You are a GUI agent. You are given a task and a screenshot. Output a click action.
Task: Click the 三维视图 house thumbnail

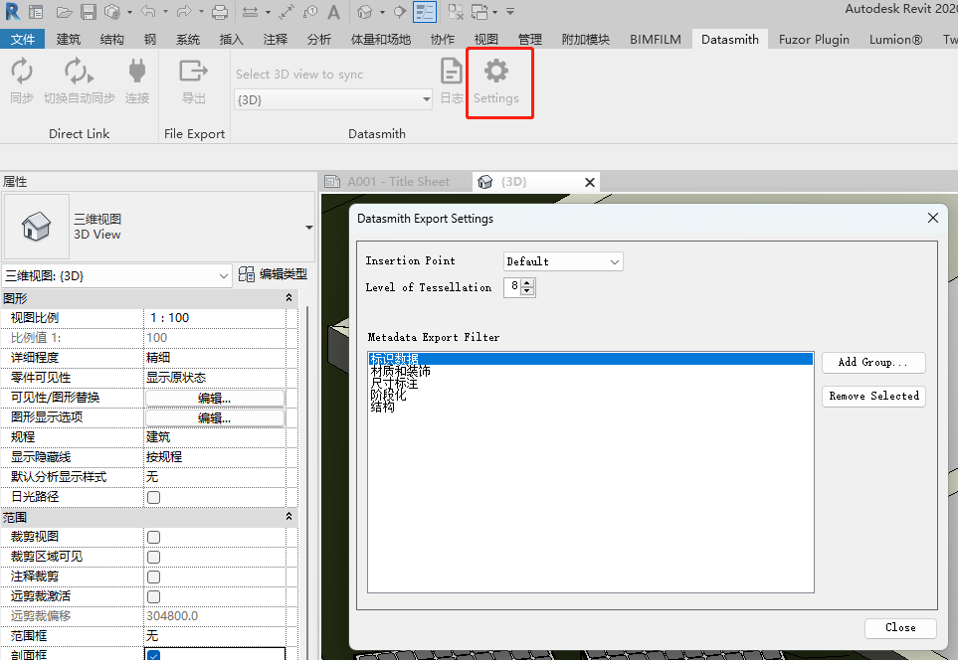tap(36, 227)
